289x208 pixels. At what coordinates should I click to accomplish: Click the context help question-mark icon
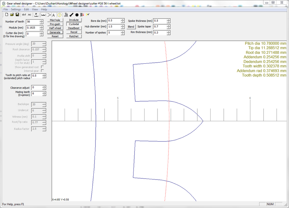88,14
